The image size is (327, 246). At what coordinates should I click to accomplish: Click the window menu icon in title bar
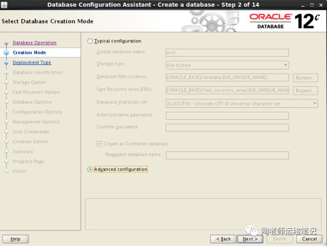pos(5,5)
